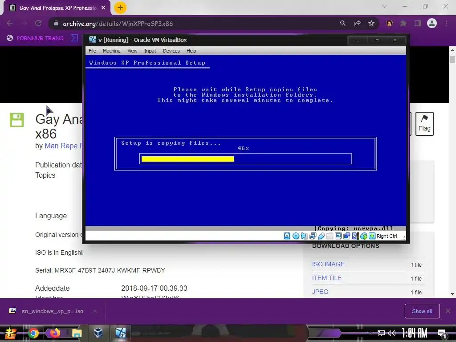Open the audio indicator in VirtualBox status bar
456x342 pixels.
click(304, 236)
